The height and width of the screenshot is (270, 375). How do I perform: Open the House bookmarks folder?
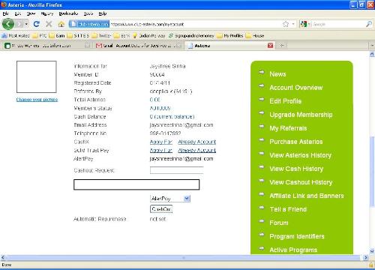click(x=255, y=36)
